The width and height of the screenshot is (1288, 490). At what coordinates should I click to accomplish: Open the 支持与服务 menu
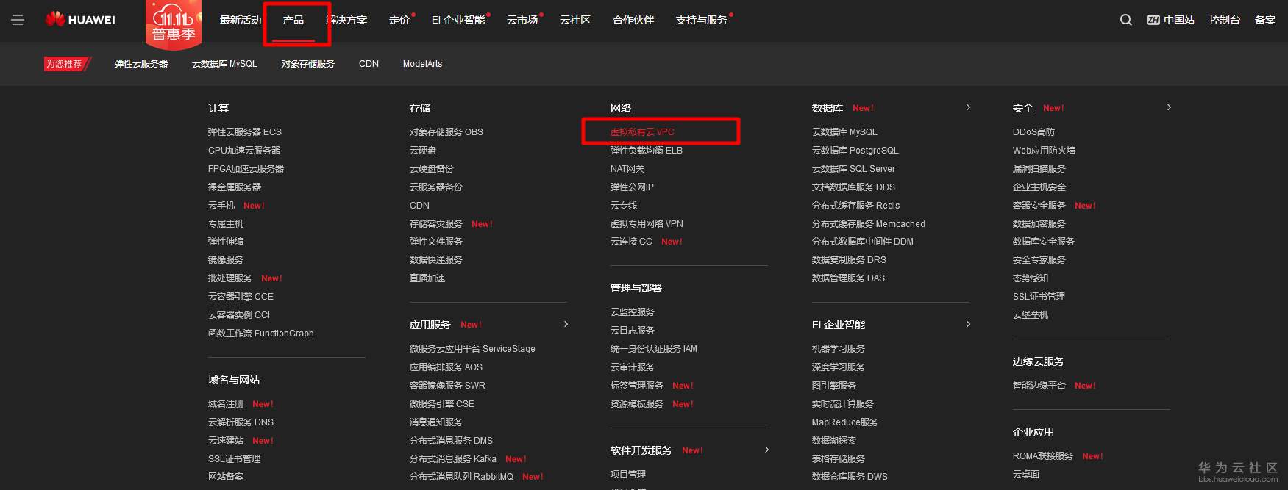(702, 20)
